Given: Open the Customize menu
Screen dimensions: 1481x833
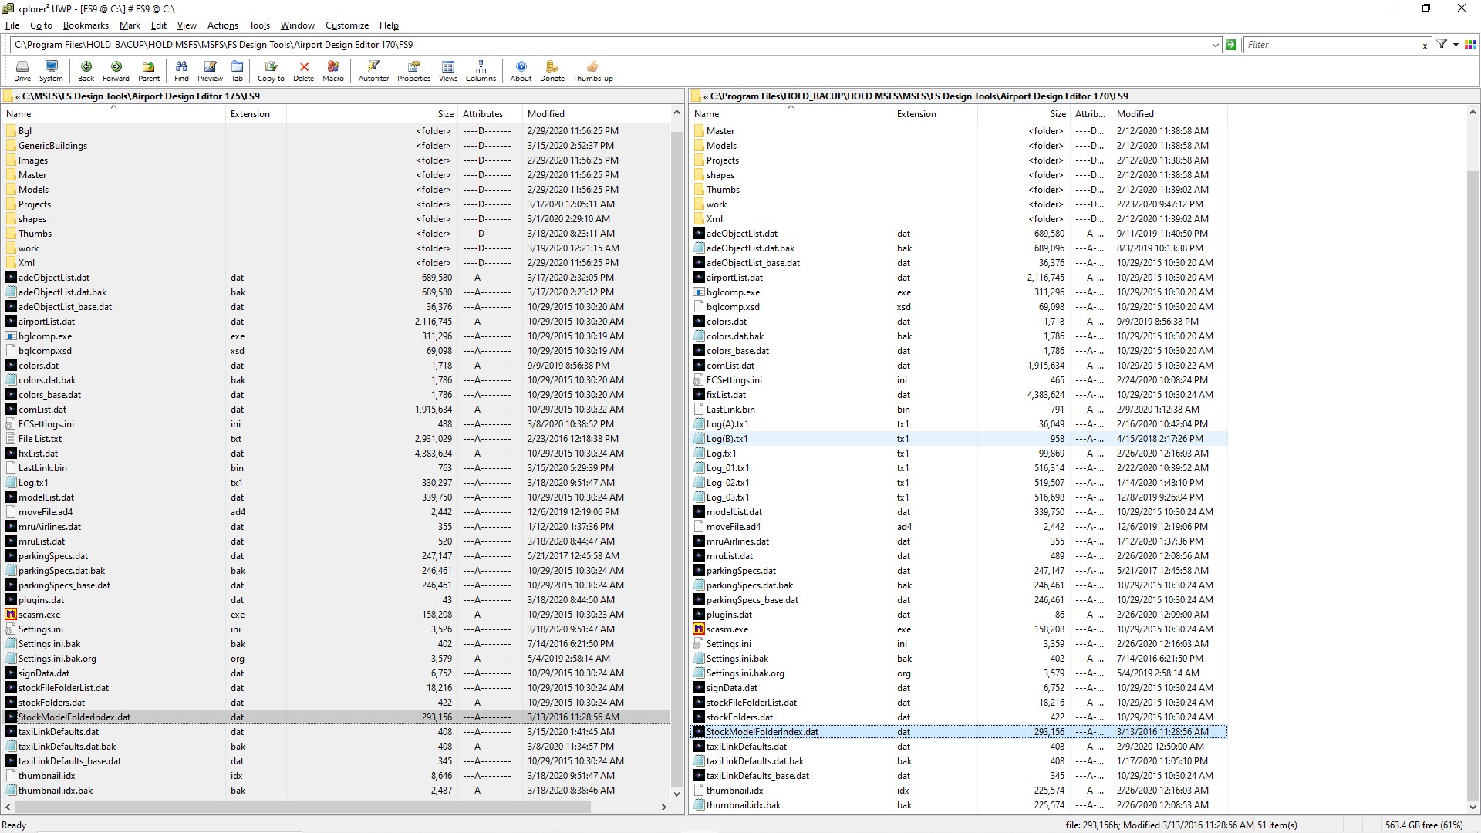Looking at the screenshot, I should 346,25.
